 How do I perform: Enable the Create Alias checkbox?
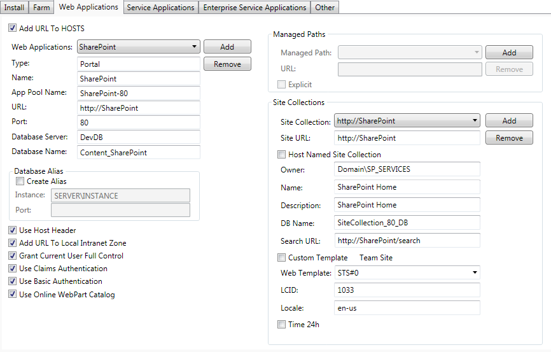(x=20, y=181)
